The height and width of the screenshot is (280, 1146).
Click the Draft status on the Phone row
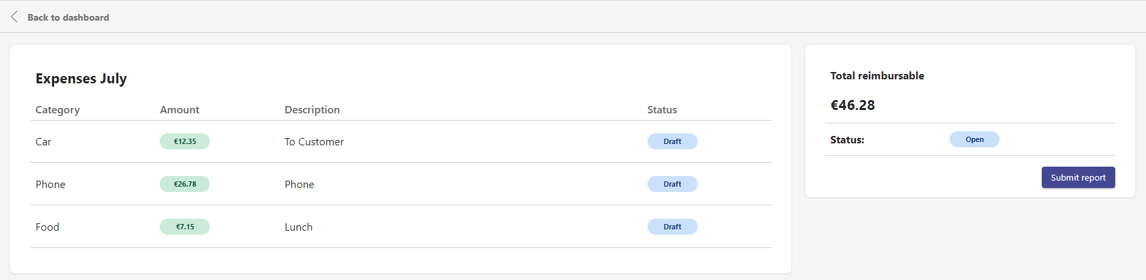click(x=672, y=184)
